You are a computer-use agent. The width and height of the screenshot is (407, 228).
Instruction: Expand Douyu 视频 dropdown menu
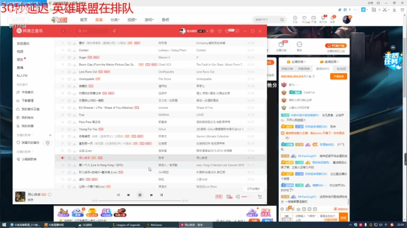click(x=132, y=20)
